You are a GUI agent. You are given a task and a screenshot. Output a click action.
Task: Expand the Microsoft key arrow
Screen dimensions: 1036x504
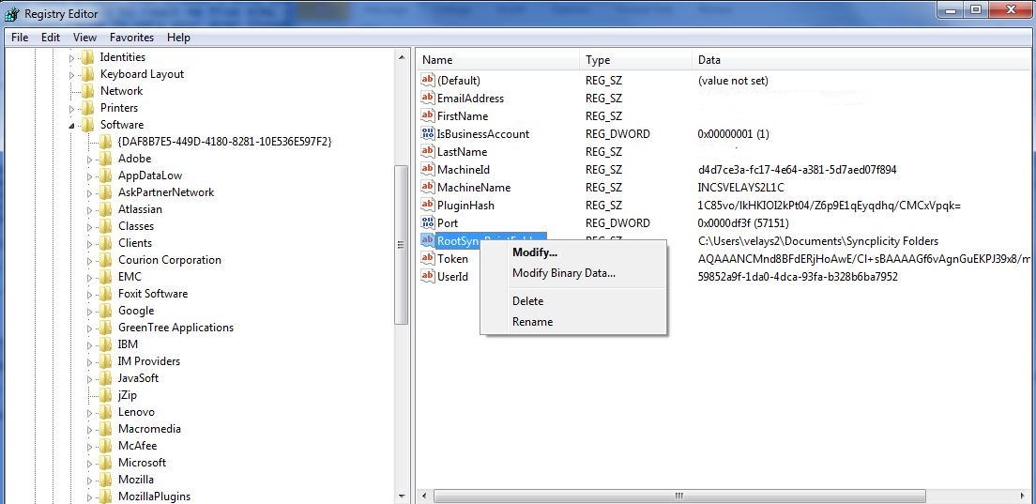[90, 463]
